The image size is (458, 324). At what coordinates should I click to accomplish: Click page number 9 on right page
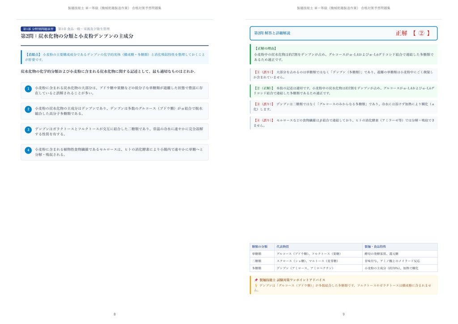click(x=343, y=314)
